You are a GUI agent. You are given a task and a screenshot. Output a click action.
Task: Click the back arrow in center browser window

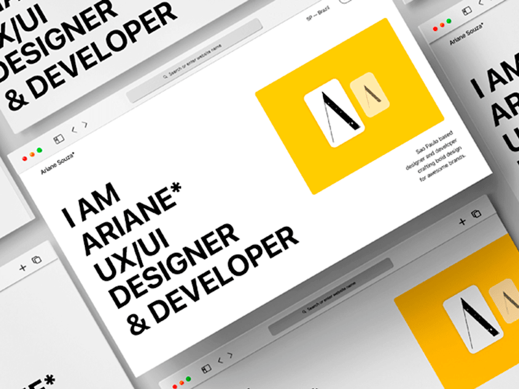74,130
